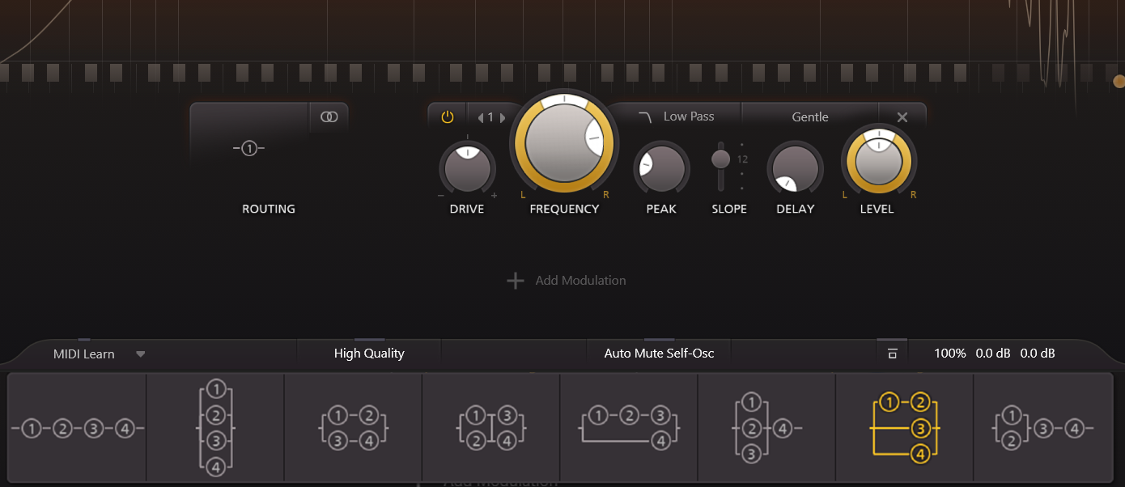Open the Low Pass filter type dropdown
The width and height of the screenshot is (1125, 487).
676,116
